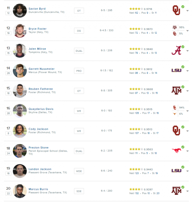Click Alabama logo beside Jalen Milroe
Screen dimensions: 192x202
[x=176, y=50]
